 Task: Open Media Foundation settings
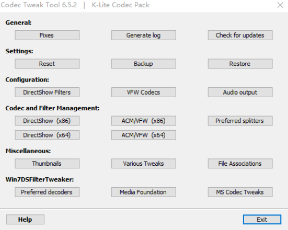[144, 192]
